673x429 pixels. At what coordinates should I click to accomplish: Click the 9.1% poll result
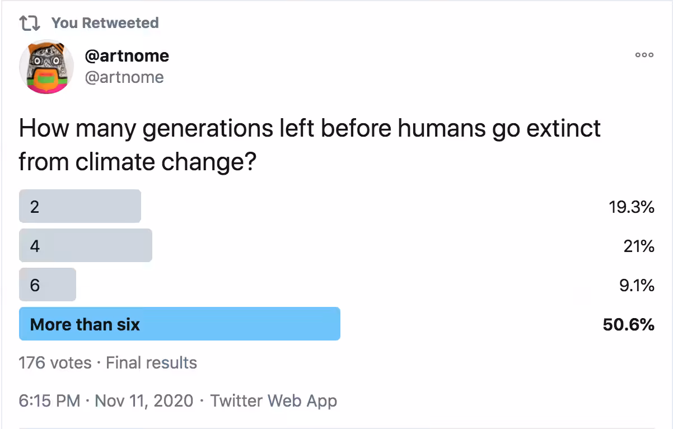(635, 286)
